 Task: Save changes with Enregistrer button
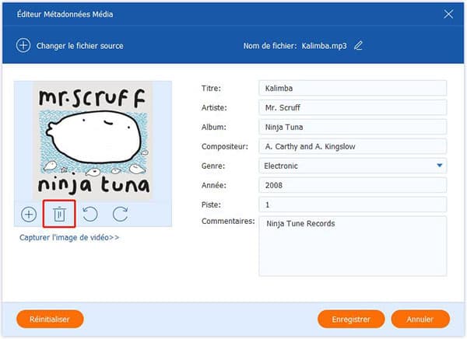pos(351,319)
